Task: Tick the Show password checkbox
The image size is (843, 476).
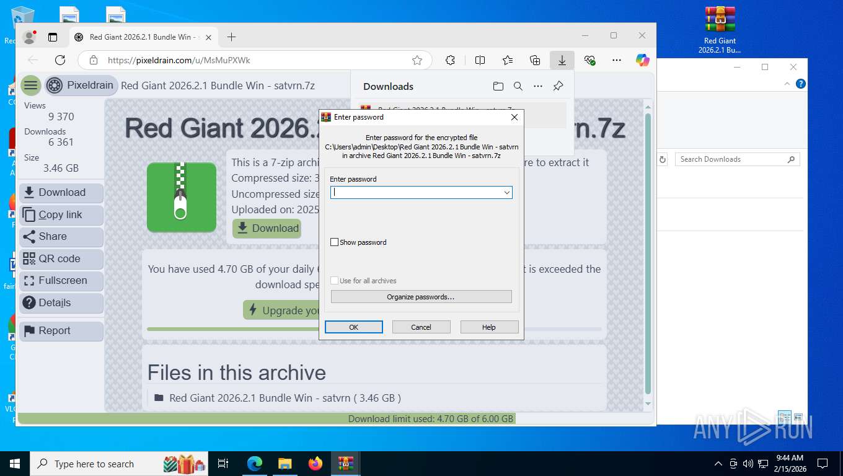Action: point(335,242)
